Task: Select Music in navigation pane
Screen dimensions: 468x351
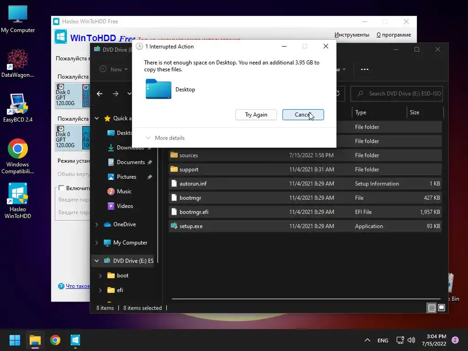Action: 120,191
